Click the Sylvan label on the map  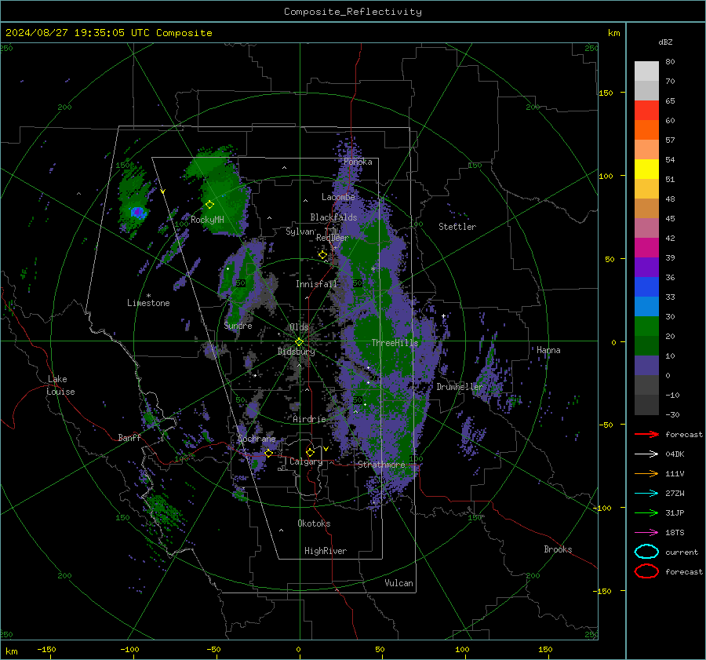tap(300, 232)
